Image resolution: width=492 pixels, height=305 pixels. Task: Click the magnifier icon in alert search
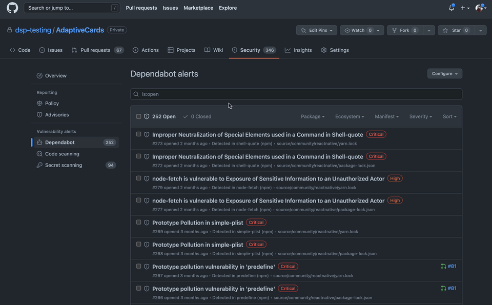click(136, 94)
